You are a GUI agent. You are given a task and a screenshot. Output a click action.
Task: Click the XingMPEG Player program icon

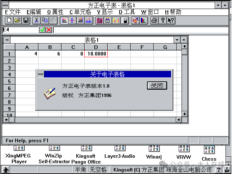(19, 148)
